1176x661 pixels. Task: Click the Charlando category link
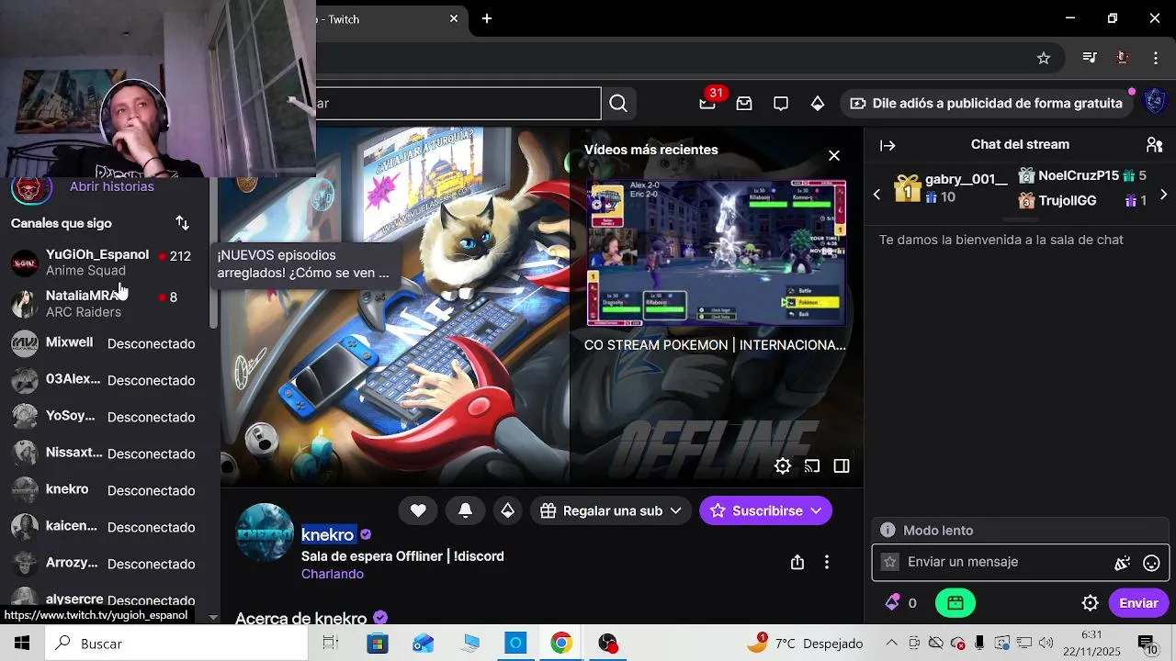pos(333,574)
